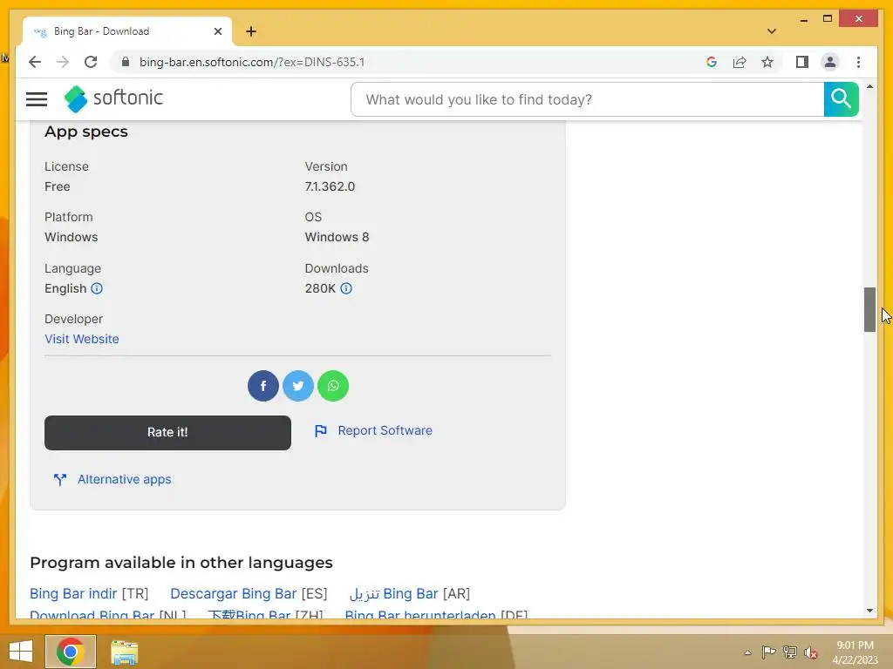This screenshot has height=669, width=893.
Task: Click the Softonic logo
Action: 113,98
